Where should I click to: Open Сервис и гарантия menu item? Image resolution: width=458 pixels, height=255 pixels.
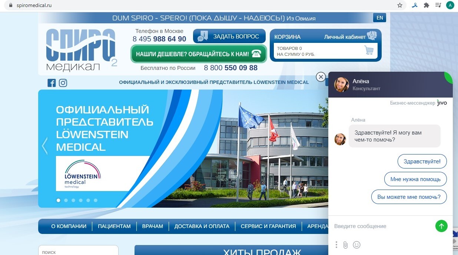[x=268, y=226]
